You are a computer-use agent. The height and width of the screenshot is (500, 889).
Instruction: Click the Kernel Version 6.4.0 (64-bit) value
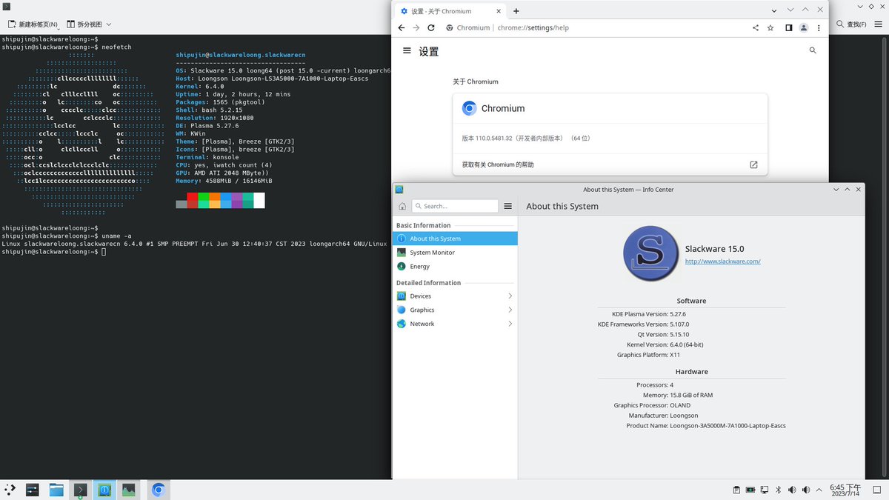[x=687, y=344]
